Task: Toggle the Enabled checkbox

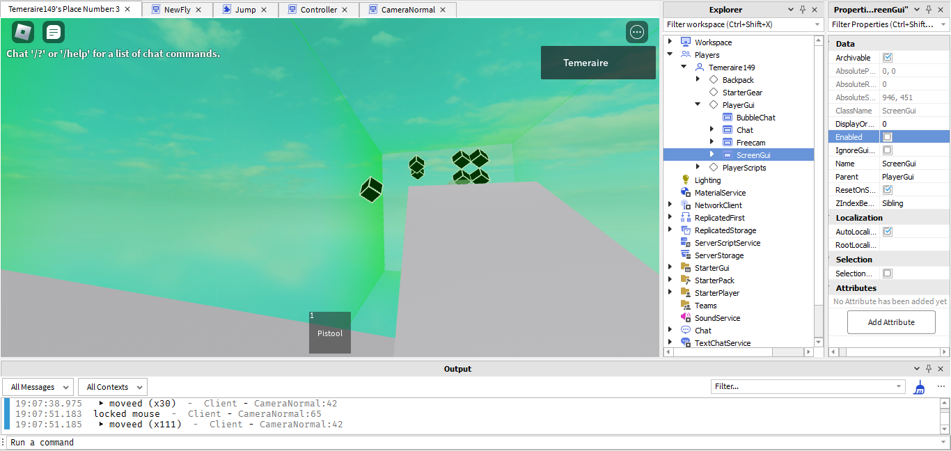Action: coord(888,137)
